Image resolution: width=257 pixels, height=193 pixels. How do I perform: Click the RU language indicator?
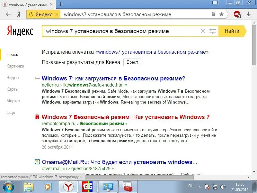191,186
